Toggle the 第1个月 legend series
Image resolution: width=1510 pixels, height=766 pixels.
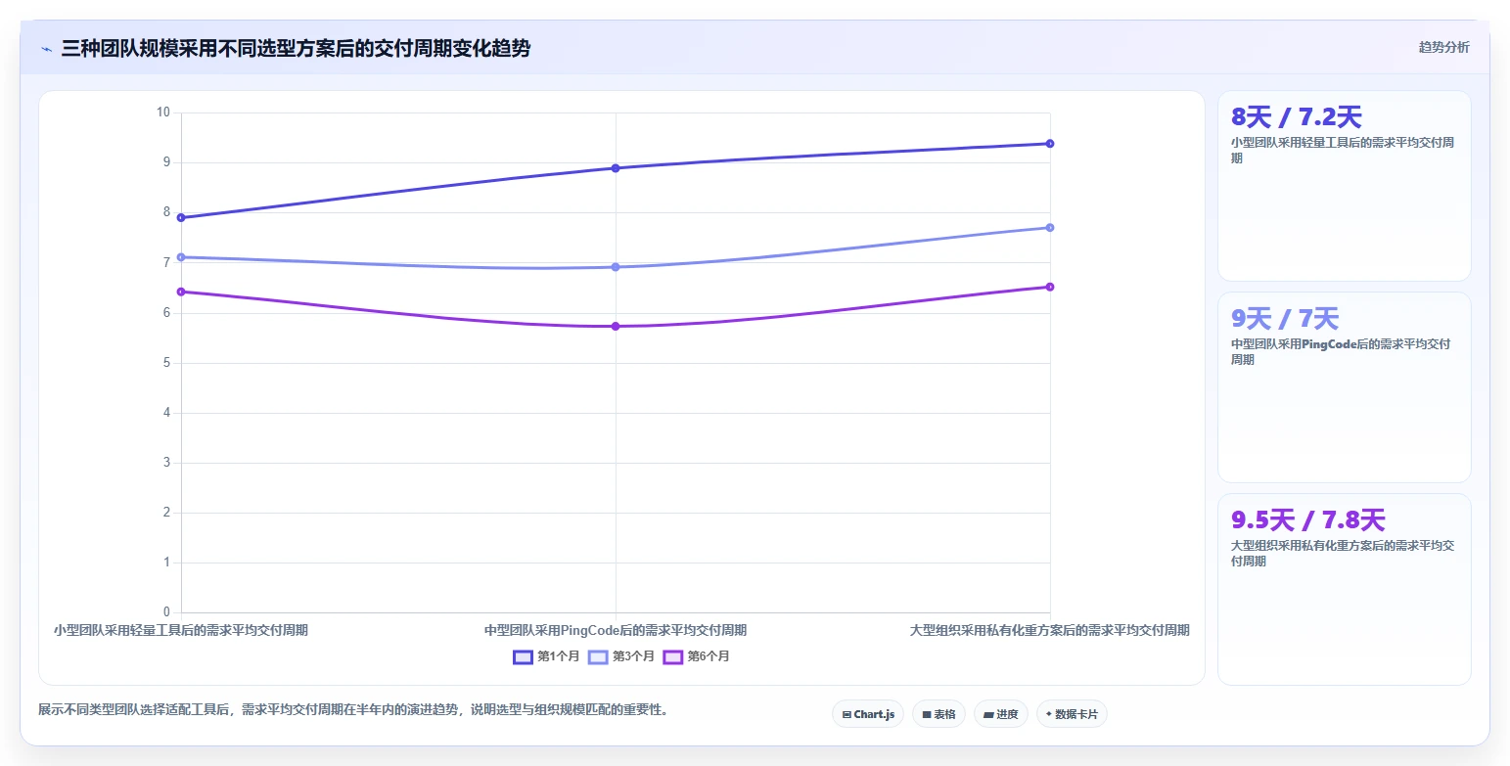pos(547,656)
